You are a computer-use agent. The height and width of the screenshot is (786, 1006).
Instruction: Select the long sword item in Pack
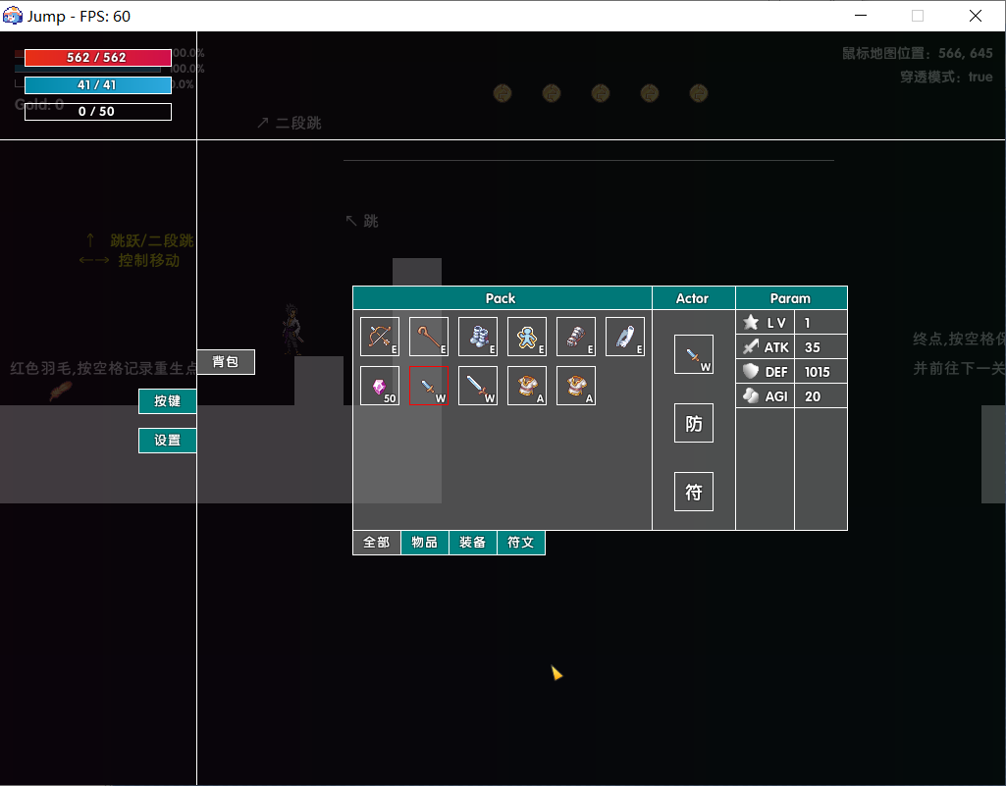[x=478, y=386]
